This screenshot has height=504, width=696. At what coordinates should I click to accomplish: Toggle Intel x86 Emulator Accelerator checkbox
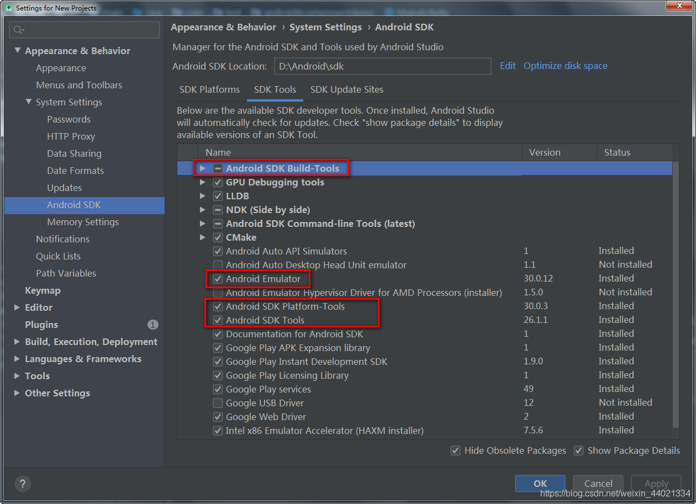point(218,431)
